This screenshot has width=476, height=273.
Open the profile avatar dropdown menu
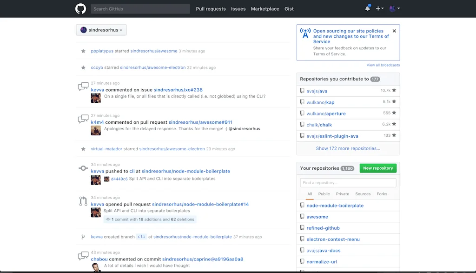pos(394,8)
